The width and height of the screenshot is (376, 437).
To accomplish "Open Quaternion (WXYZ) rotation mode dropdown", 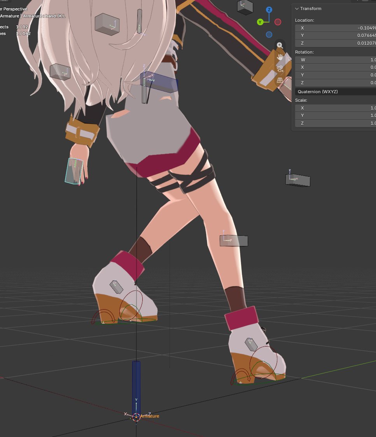I will click(x=336, y=92).
